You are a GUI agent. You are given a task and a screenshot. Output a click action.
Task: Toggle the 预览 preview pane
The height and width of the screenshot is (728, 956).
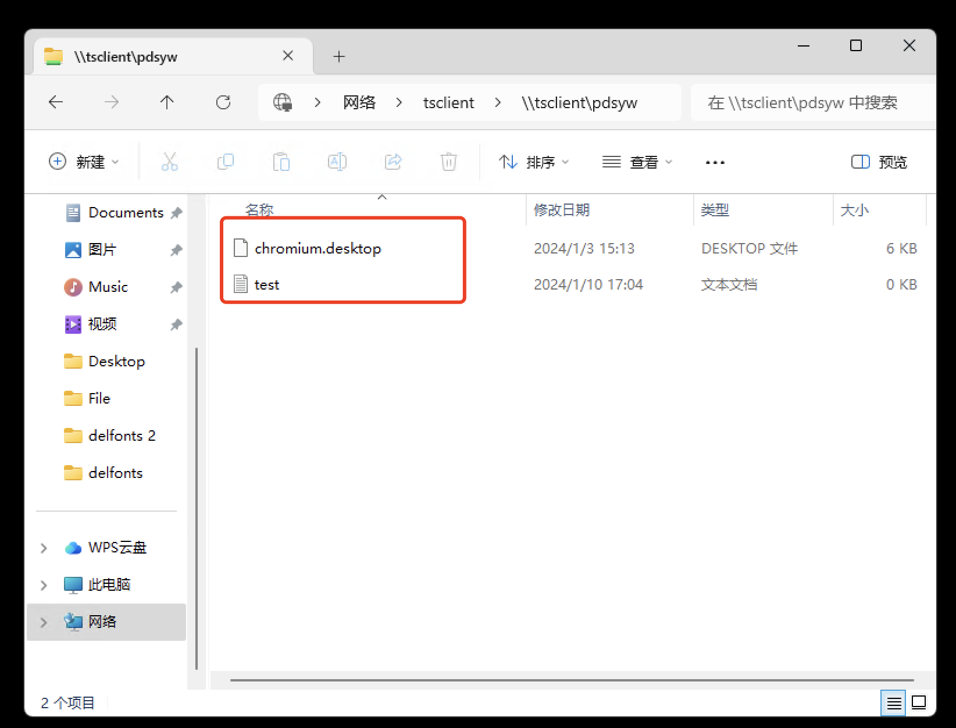coord(878,162)
